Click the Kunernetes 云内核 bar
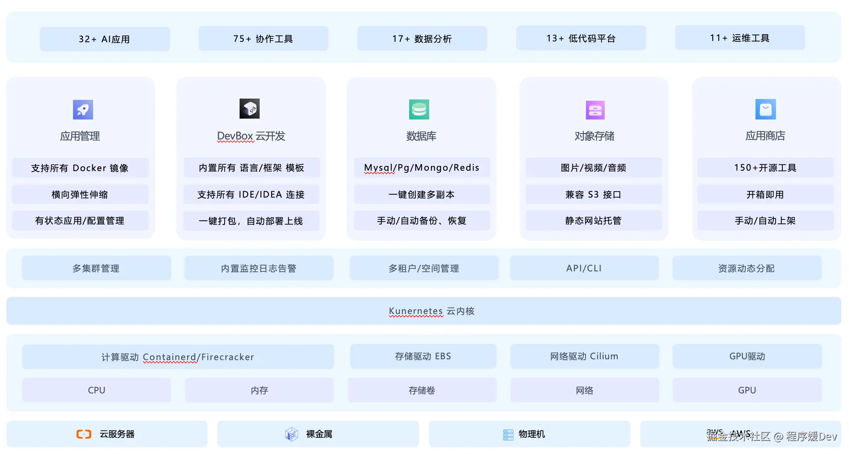The image size is (849, 454). [424, 311]
